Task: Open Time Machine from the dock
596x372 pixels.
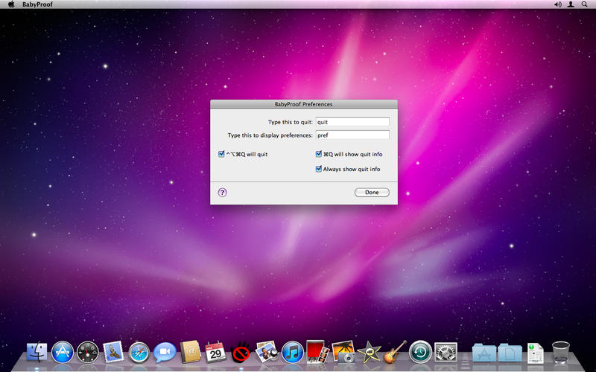Action: coord(420,351)
